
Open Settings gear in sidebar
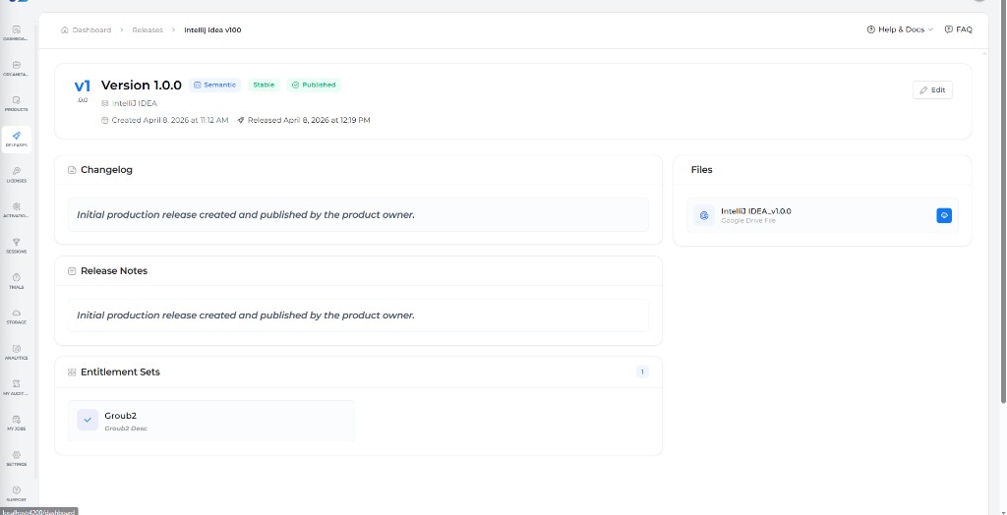[17, 457]
